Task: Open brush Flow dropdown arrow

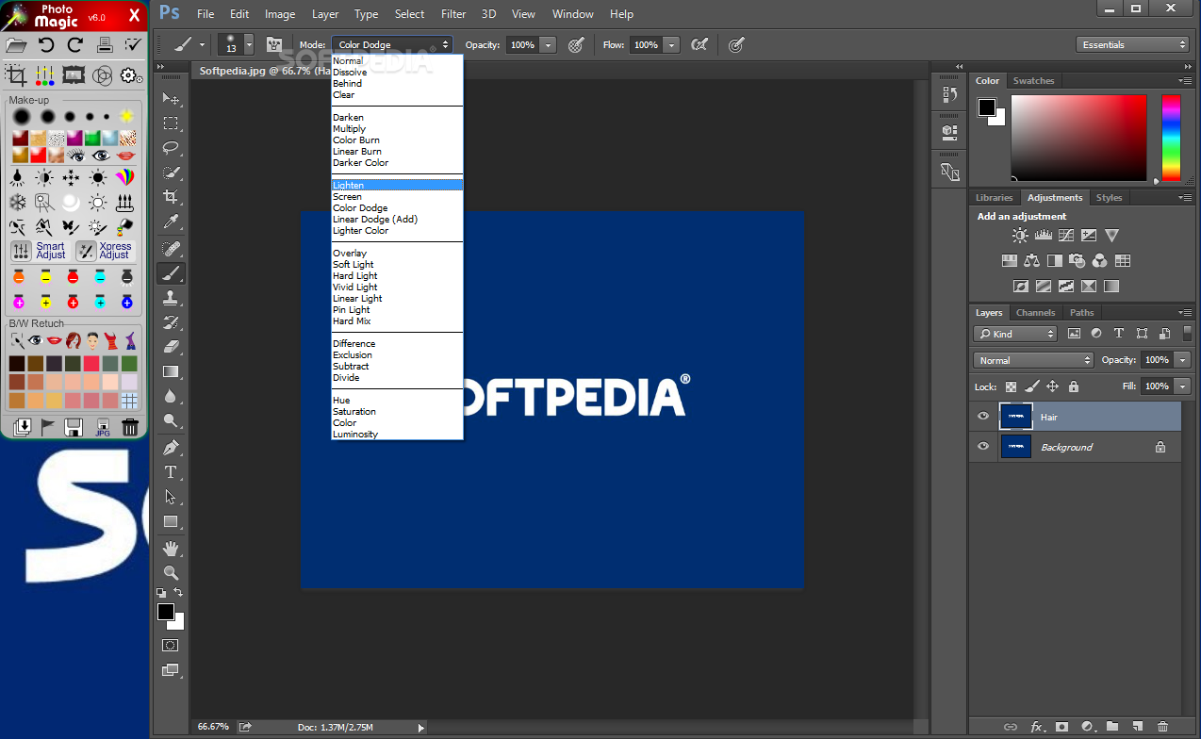Action: click(671, 44)
